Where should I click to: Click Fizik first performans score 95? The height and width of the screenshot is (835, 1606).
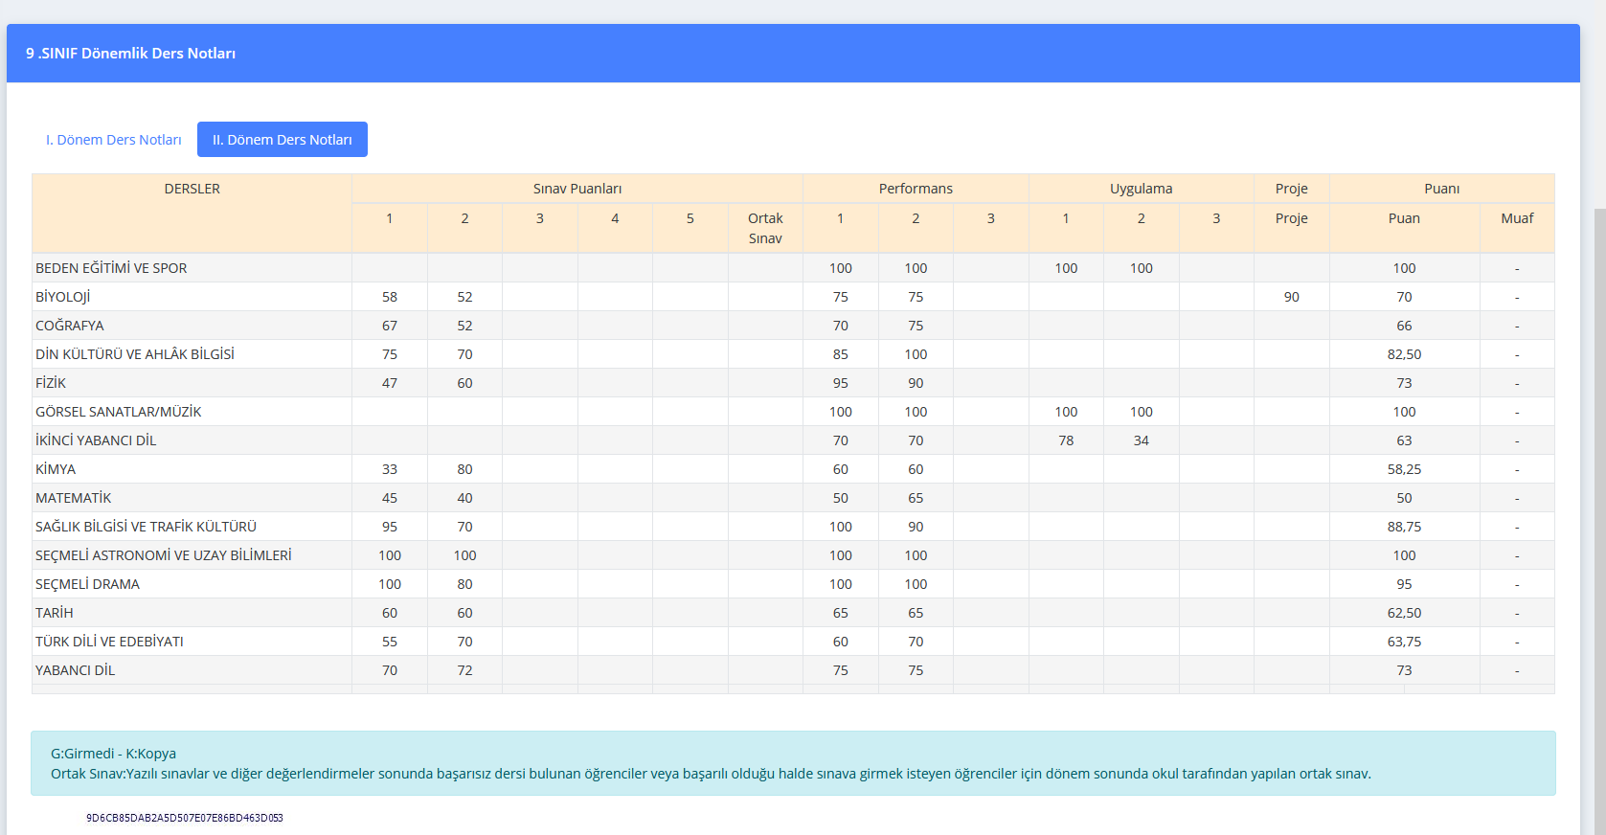841,383
